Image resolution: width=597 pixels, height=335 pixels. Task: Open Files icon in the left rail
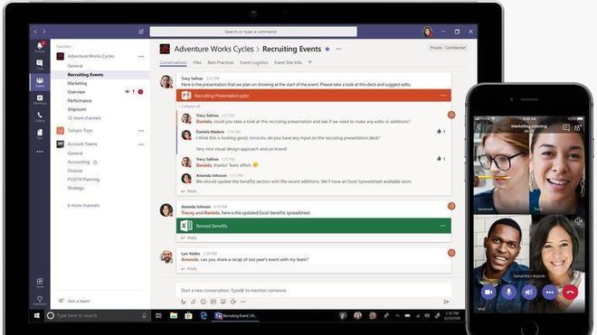40,134
